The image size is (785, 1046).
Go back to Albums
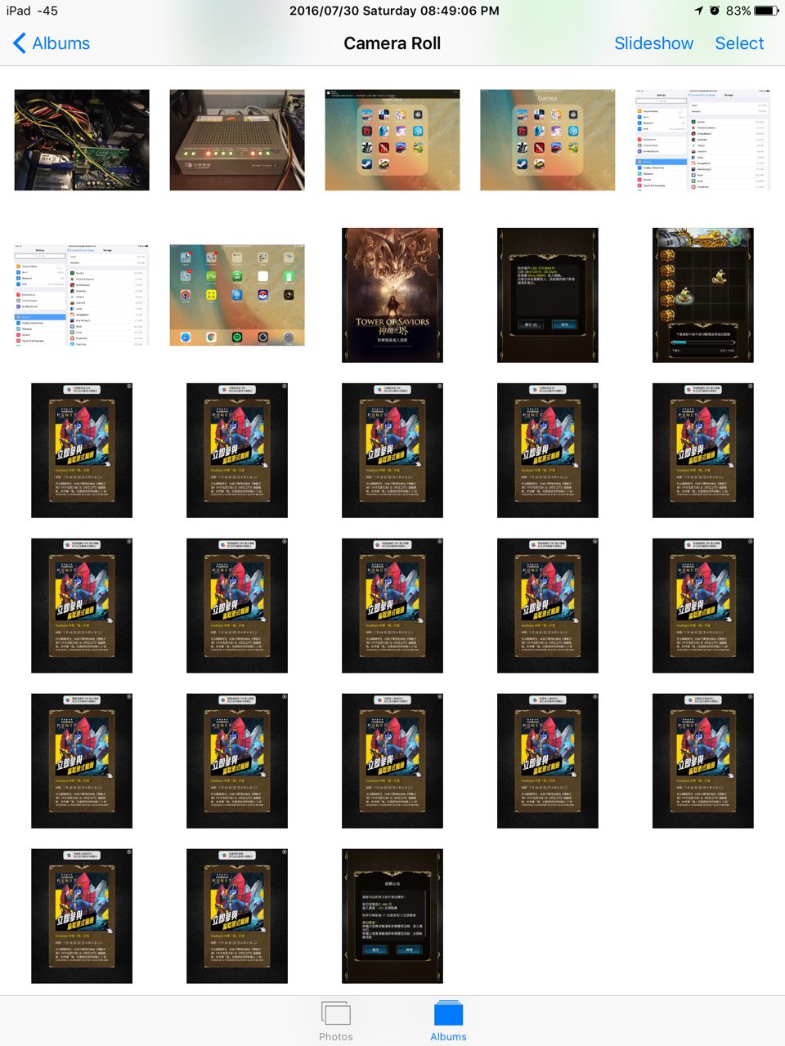coord(52,43)
